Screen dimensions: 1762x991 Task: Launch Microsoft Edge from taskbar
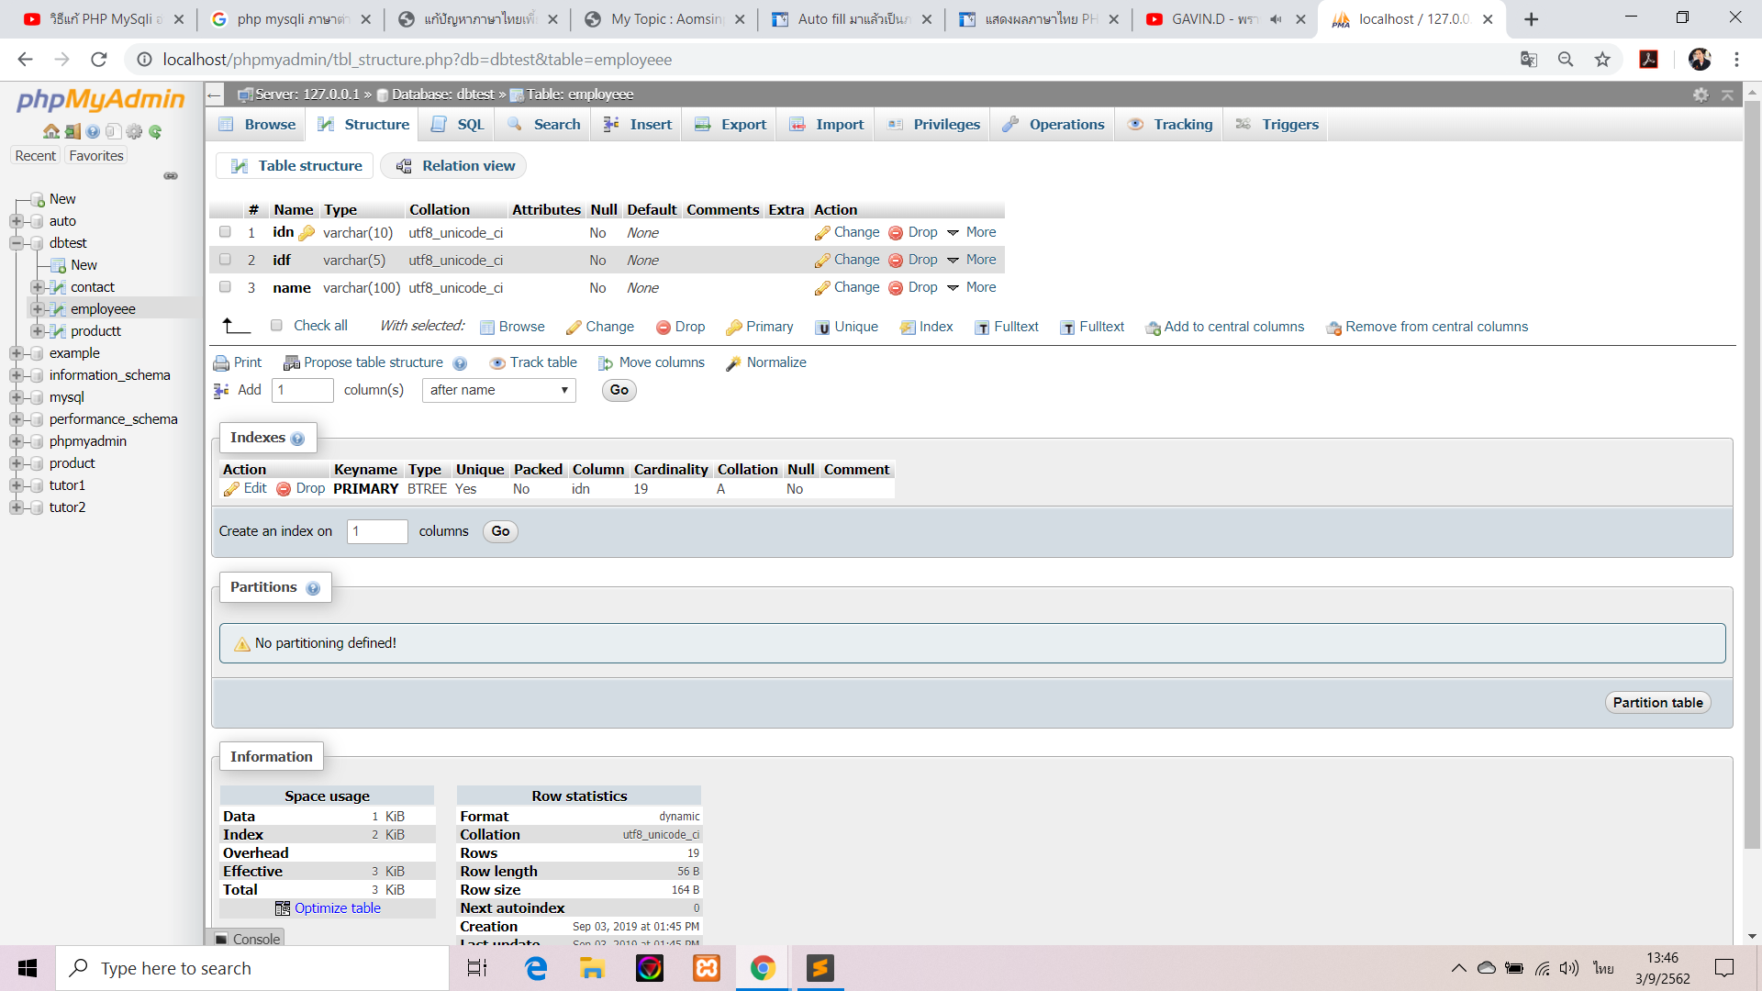tap(535, 968)
